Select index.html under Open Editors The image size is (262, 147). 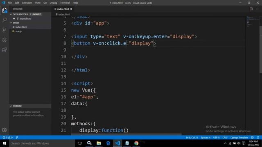click(x=25, y=18)
